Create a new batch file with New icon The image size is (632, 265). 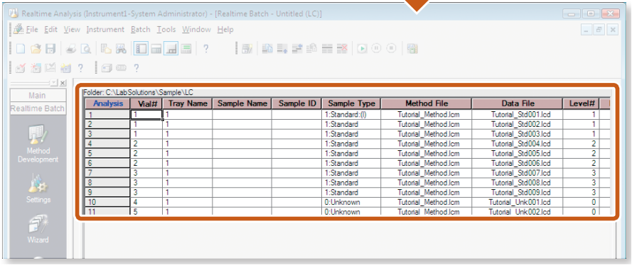[20, 49]
